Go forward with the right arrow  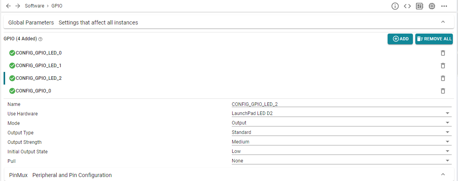[x=18, y=6]
